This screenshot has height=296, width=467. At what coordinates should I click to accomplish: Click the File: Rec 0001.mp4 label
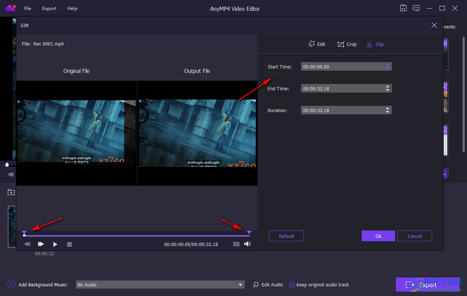43,44
